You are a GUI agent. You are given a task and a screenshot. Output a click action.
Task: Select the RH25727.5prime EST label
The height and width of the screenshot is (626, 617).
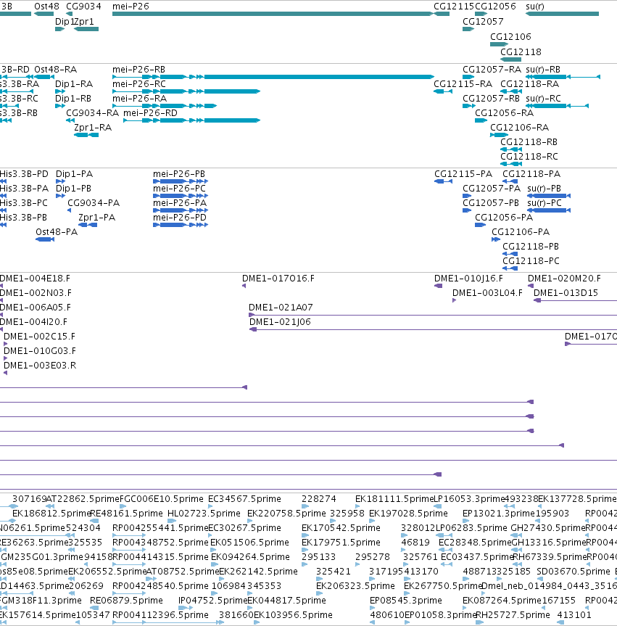point(513,615)
